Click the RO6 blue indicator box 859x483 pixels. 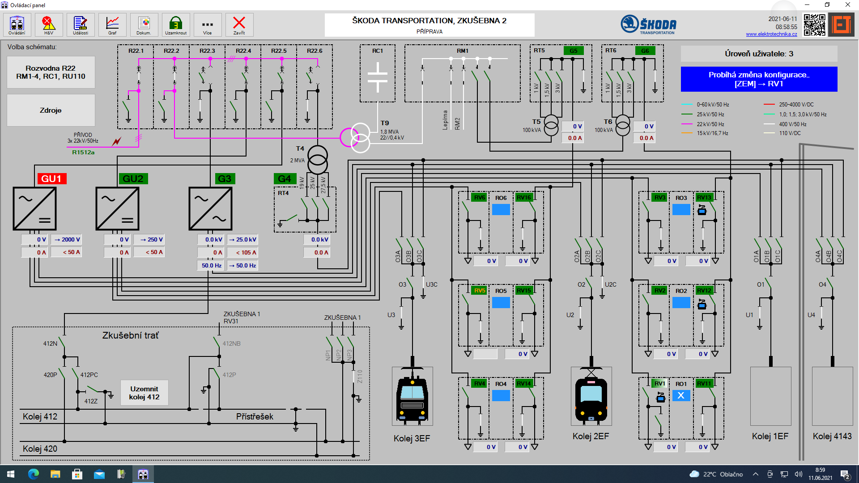coord(501,209)
